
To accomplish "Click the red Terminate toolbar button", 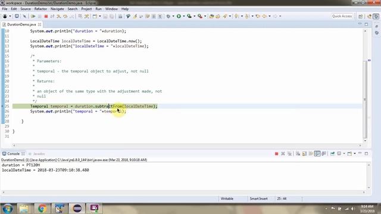I will coord(46,16).
